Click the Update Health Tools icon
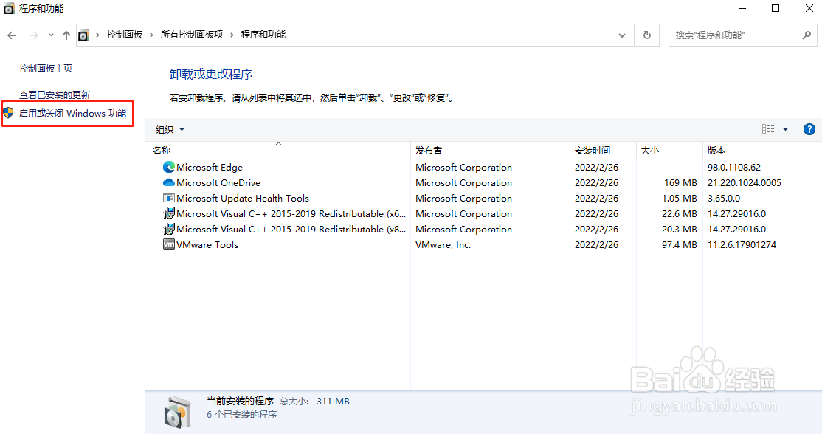Image resolution: width=822 pixels, height=434 pixels. (x=169, y=198)
